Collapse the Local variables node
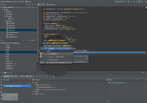Viewport: 147px width, 103px height. tap(33, 82)
